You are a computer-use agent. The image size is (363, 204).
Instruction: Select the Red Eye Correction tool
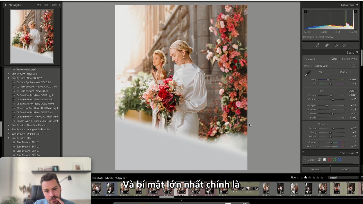(x=336, y=45)
